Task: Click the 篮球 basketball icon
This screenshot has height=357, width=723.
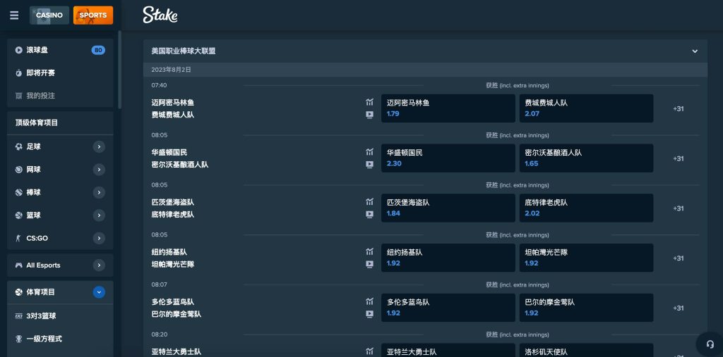Action: (x=18, y=215)
